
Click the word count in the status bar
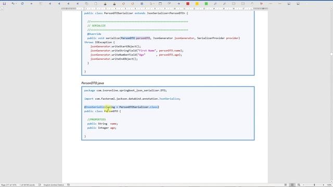pos(27,185)
